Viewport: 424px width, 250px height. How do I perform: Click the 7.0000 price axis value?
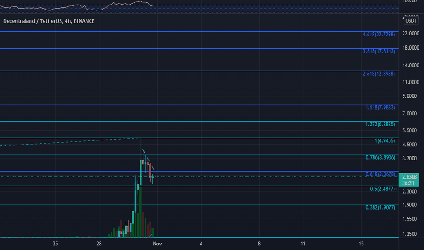tap(409, 114)
